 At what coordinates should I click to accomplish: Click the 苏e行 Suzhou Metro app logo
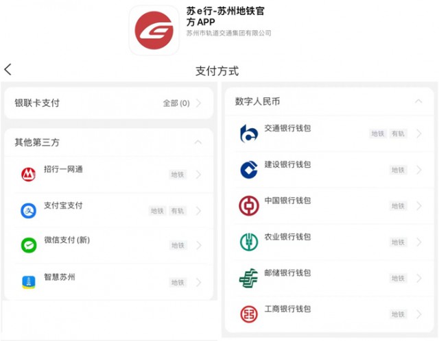point(154,30)
